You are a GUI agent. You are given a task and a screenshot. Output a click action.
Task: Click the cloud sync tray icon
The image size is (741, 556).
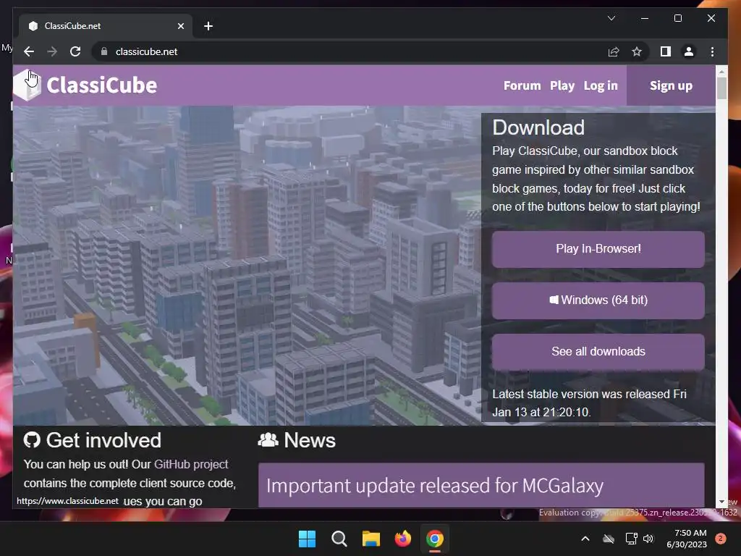pyautogui.click(x=609, y=539)
